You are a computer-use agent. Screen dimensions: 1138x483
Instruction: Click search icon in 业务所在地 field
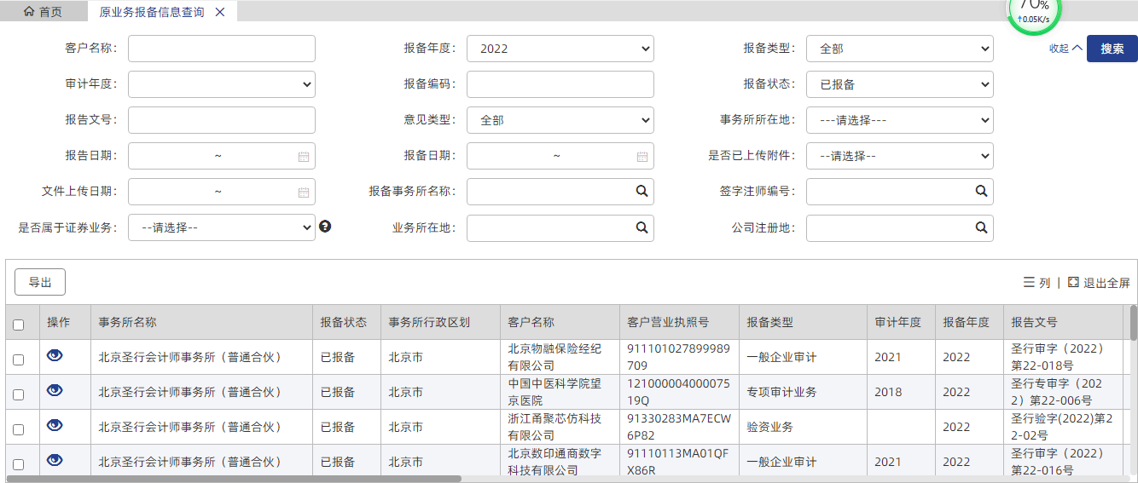point(642,227)
